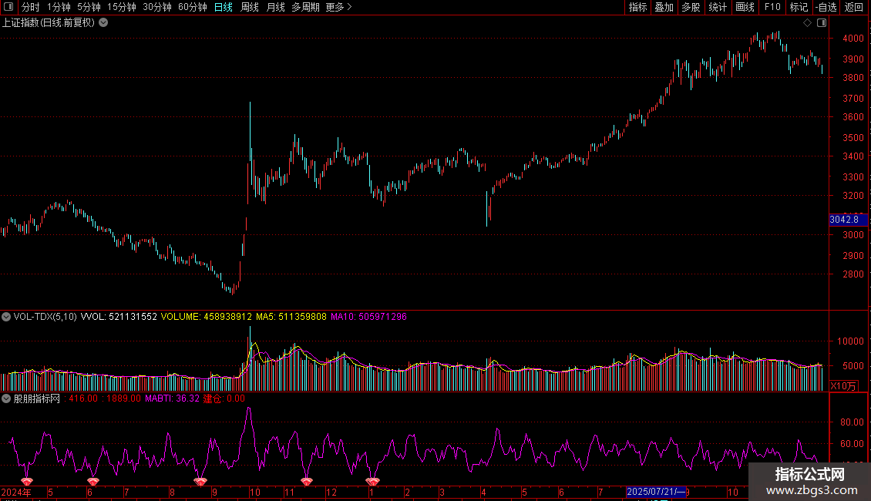Open the VOL-TDX indicator dropdown
The width and height of the screenshot is (871, 501).
pos(6,317)
